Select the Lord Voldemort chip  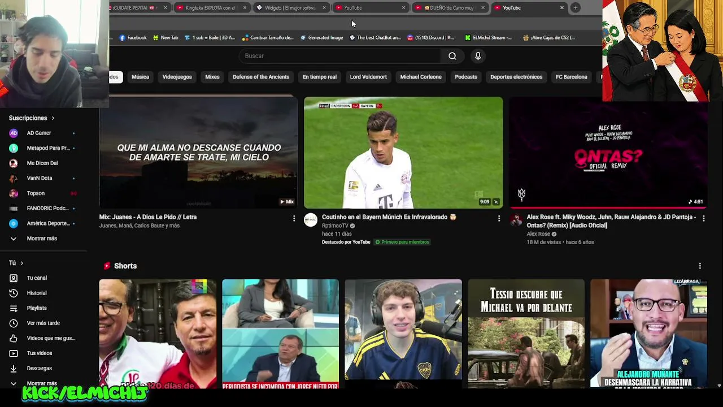point(368,77)
